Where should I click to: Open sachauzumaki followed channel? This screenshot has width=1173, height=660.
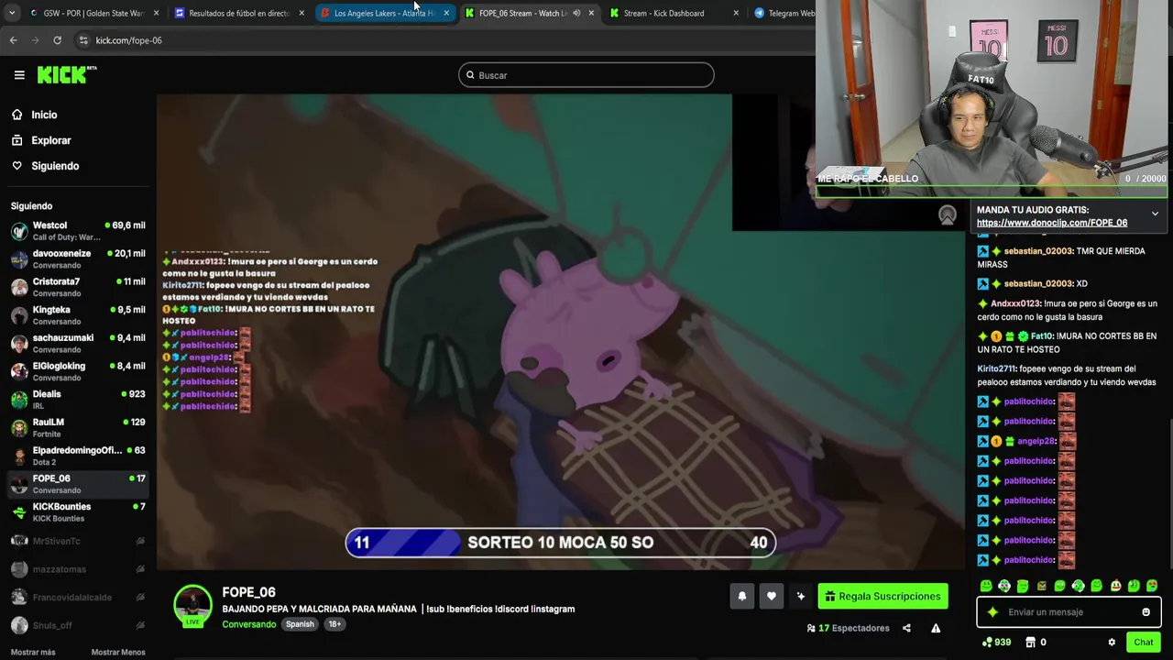click(78, 344)
